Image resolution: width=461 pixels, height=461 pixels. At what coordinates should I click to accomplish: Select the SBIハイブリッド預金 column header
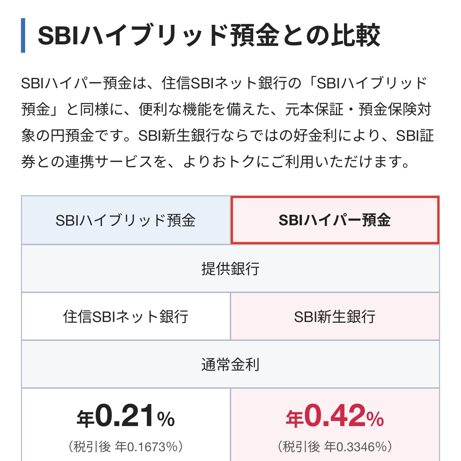pyautogui.click(x=126, y=220)
